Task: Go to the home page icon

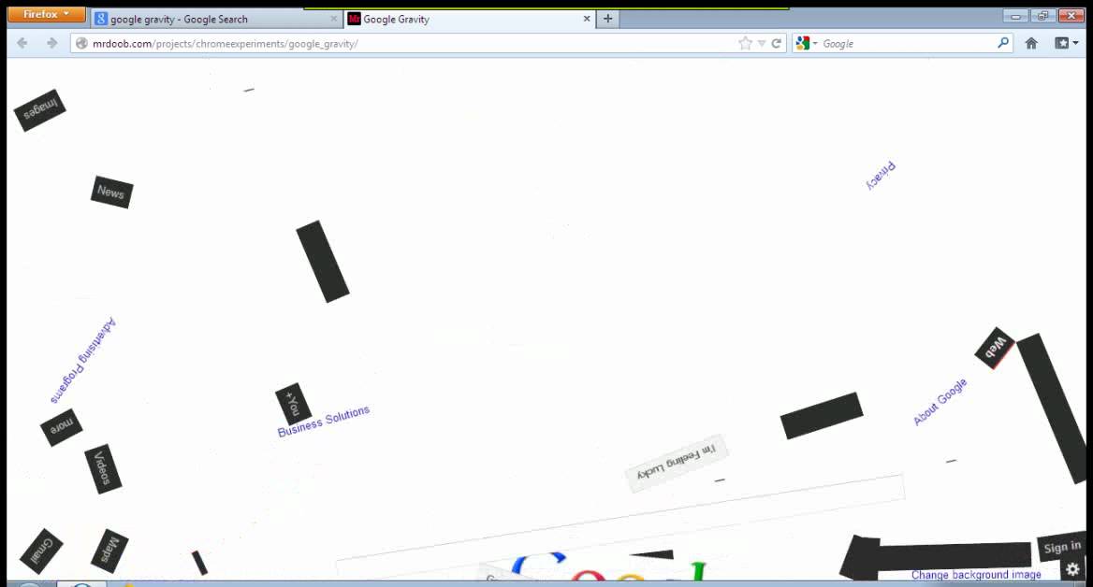Action: (1031, 43)
